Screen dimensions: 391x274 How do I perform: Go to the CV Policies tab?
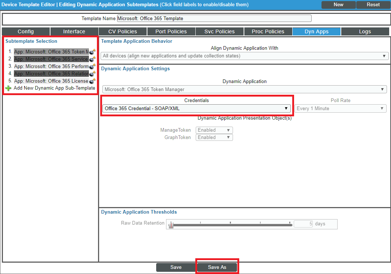point(123,31)
